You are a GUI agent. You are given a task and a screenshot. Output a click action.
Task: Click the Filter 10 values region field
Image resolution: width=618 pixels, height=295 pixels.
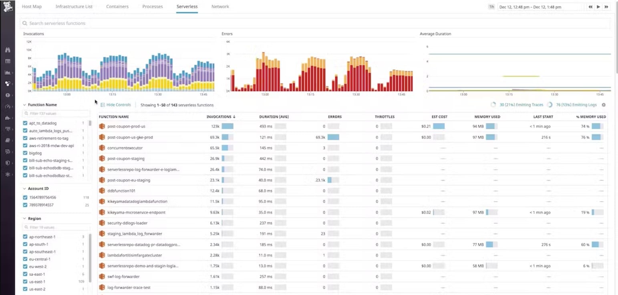56,227
